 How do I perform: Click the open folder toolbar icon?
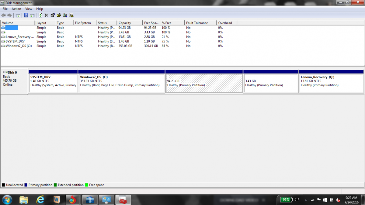click(x=59, y=15)
